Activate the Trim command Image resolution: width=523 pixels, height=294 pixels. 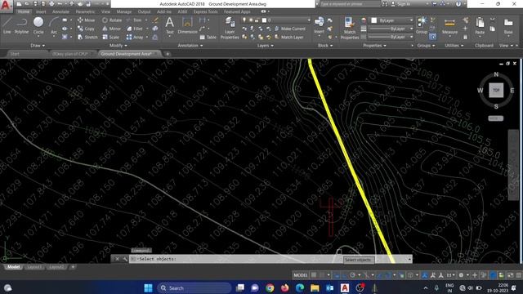134,20
